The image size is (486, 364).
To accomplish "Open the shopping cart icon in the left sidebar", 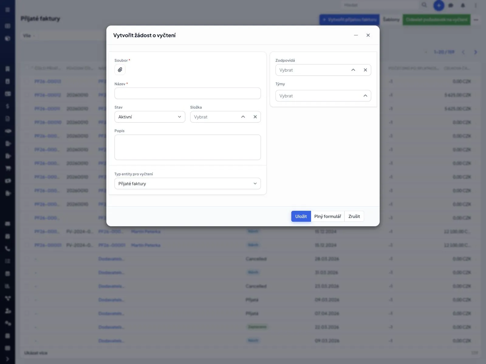I will 8,168.
